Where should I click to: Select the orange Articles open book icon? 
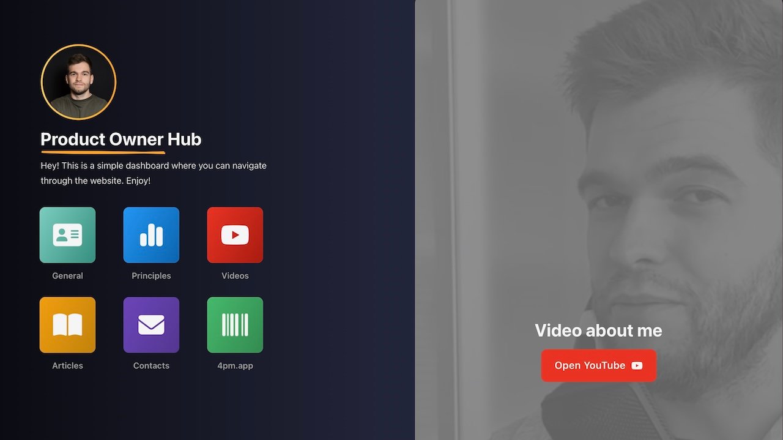tap(67, 325)
